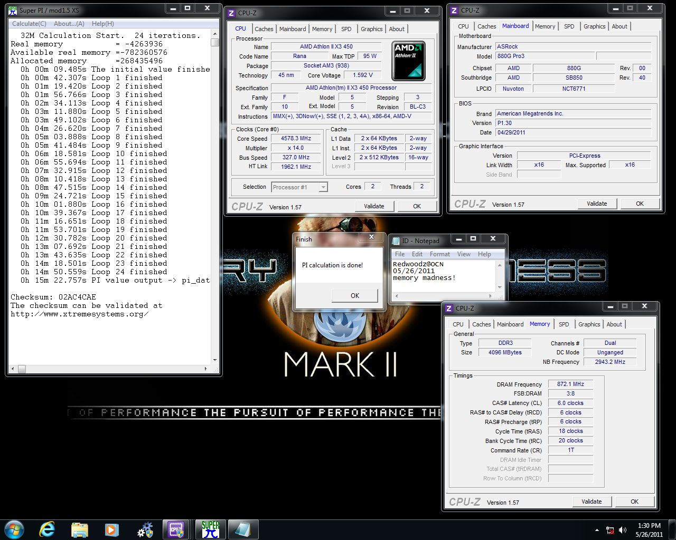Switch to Caches tab in CPU window

pos(264,29)
